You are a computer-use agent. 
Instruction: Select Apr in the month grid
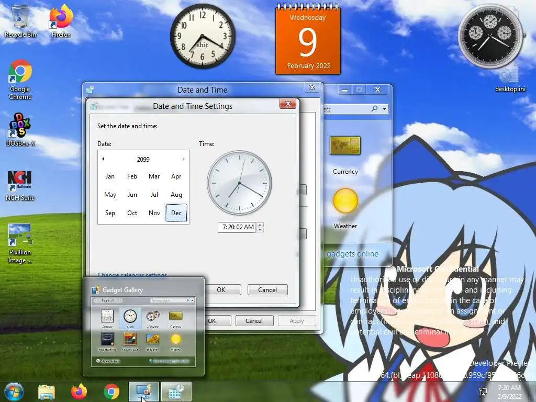click(176, 176)
